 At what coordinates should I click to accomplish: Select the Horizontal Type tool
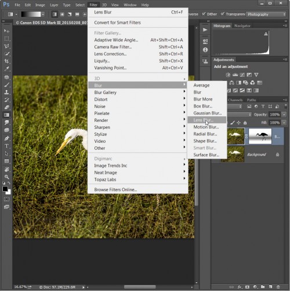coord(6,146)
